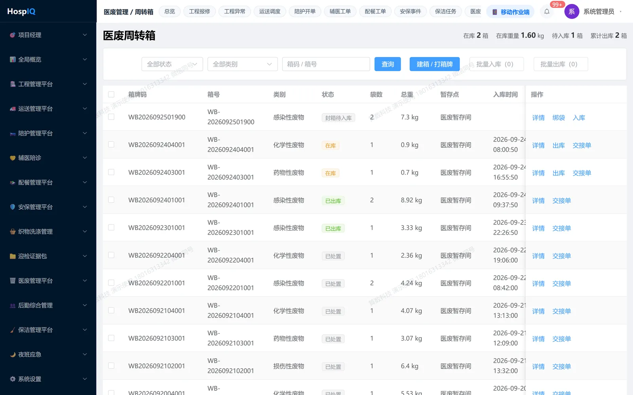Click the 建箱 / 打箱牌 button
Image resolution: width=633 pixels, height=395 pixels.
point(434,64)
